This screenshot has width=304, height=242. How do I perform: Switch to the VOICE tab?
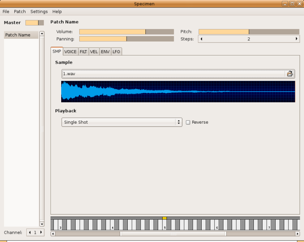70,52
